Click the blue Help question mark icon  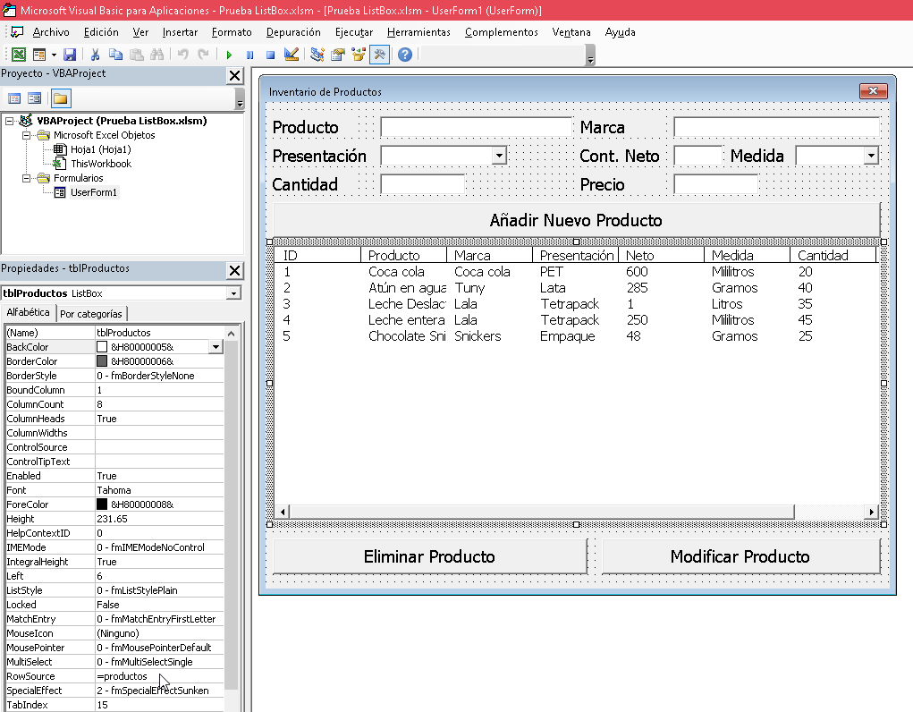pyautogui.click(x=405, y=55)
